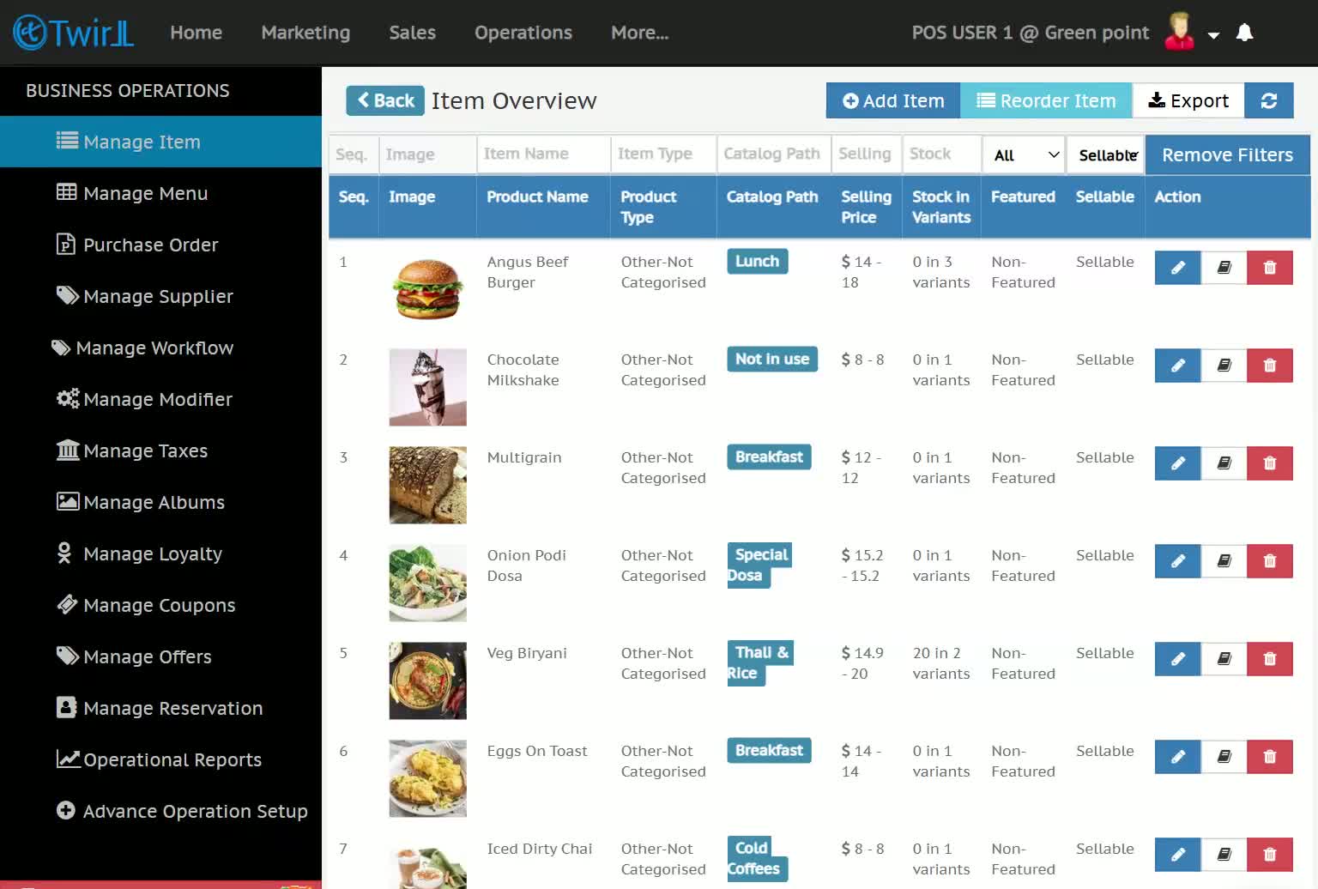The height and width of the screenshot is (889, 1318).
Task: Click the POS user avatar
Action: (x=1180, y=32)
